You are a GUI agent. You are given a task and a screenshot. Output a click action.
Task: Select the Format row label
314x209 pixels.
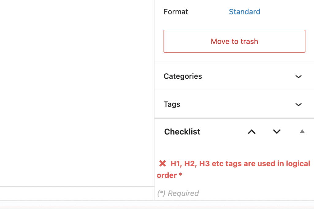[176, 12]
